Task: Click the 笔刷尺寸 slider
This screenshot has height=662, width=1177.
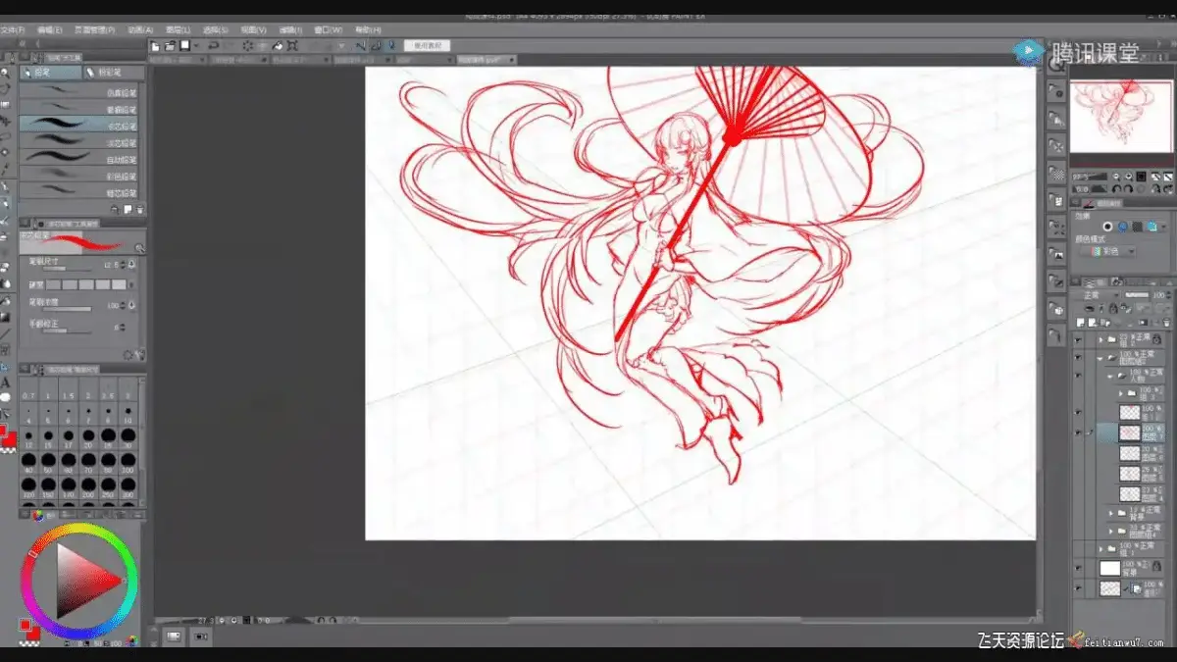Action: 67,269
